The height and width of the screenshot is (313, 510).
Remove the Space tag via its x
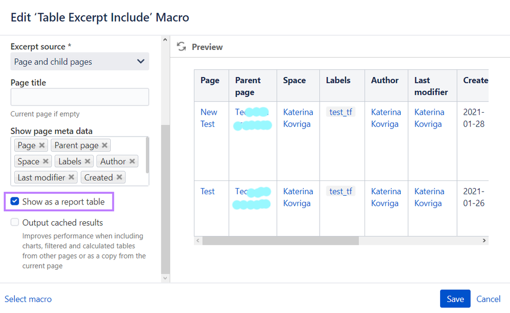click(45, 161)
